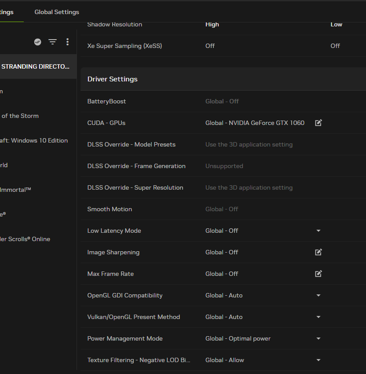
Task: Click the Max Frame Rate label
Action: point(110,274)
